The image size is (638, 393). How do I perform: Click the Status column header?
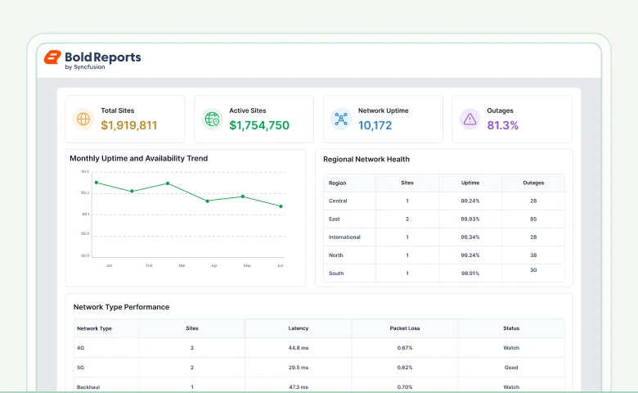511,328
